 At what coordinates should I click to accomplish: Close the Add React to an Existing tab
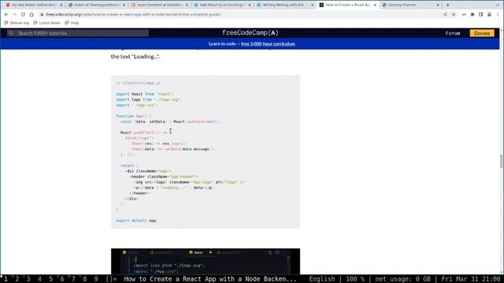(250, 5)
